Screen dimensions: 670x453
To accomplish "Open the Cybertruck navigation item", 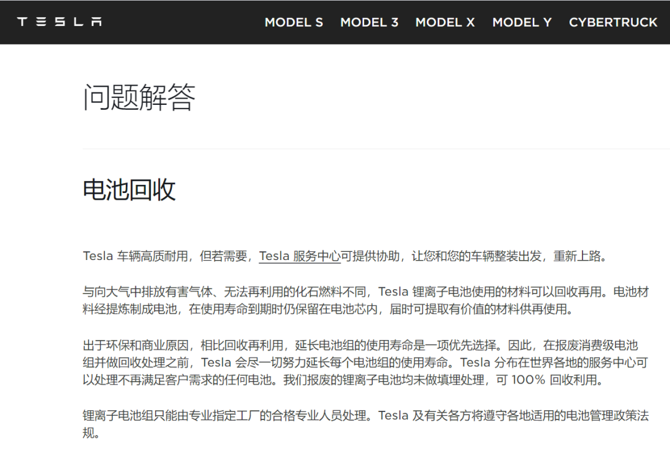I will tap(613, 22).
